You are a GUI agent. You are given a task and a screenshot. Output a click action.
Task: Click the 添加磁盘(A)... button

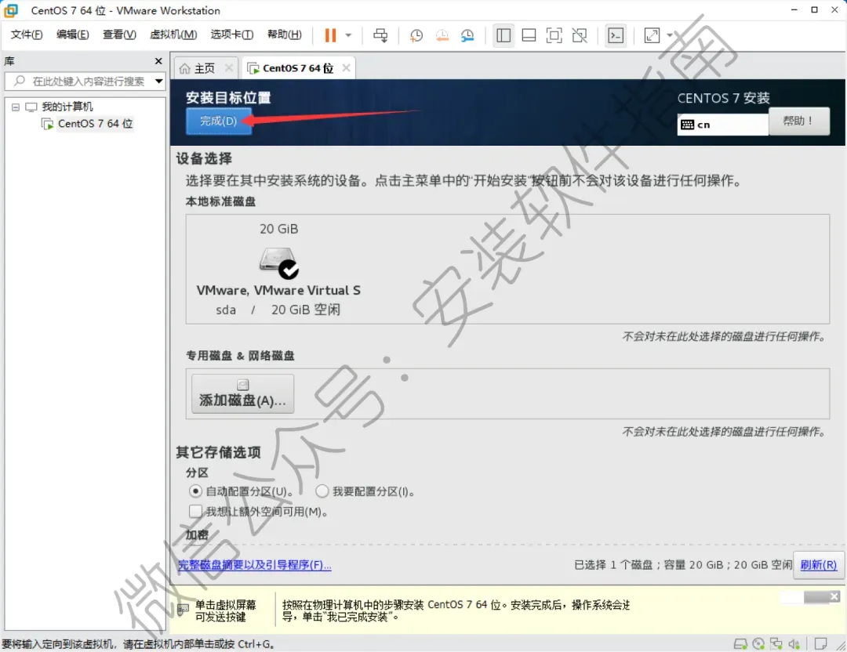click(x=242, y=394)
